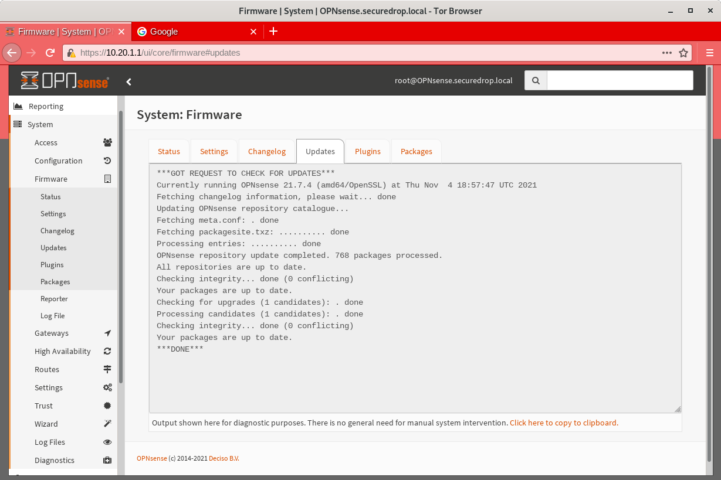Switch to the Plugins tab
The height and width of the screenshot is (480, 721).
click(x=367, y=151)
